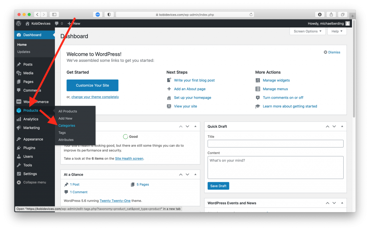Select Tags submenu item
Screen dimensions: 370x231
pyautogui.click(x=62, y=133)
